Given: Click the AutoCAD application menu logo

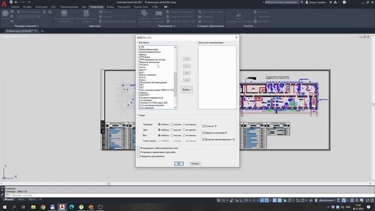Looking at the screenshot, I should click(4, 4).
